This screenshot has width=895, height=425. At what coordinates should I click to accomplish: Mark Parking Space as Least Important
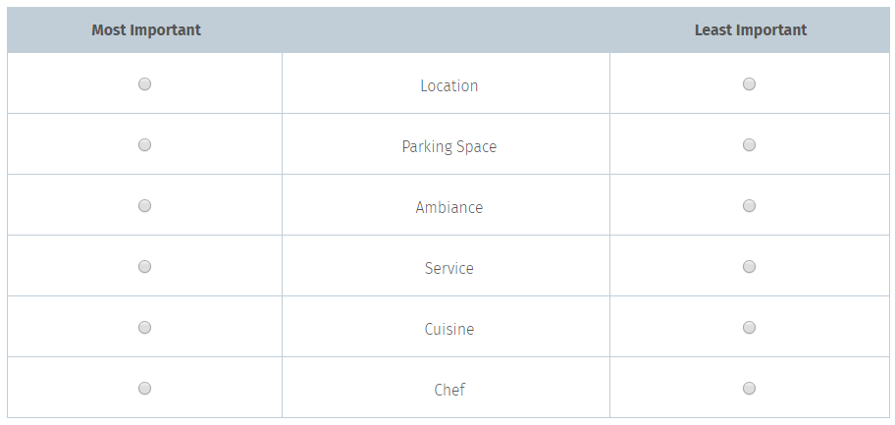point(749,144)
